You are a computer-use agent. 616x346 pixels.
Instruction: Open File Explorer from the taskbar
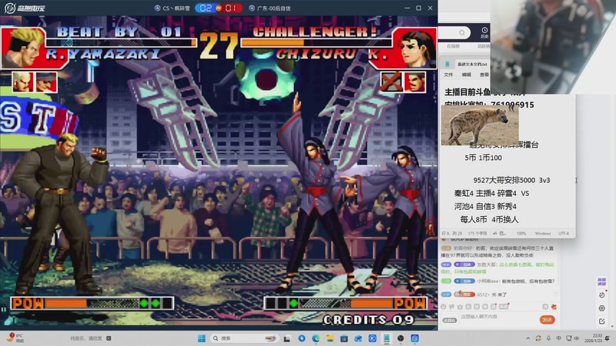[330, 338]
